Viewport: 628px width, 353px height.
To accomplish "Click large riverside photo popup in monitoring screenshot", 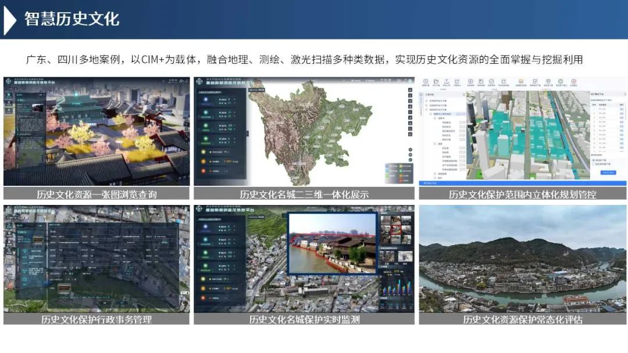I will tap(333, 244).
